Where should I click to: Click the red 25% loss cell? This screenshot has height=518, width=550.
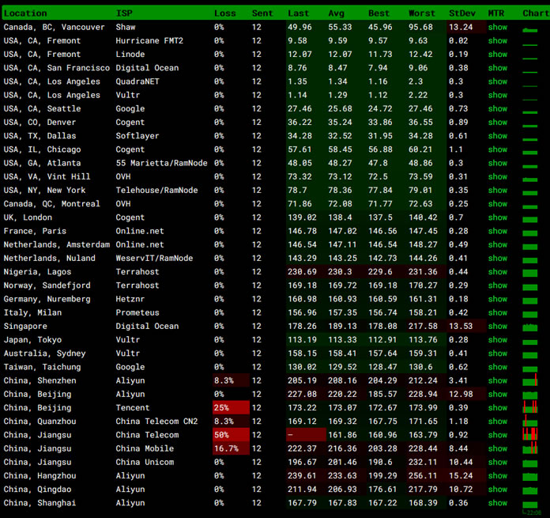[230, 407]
